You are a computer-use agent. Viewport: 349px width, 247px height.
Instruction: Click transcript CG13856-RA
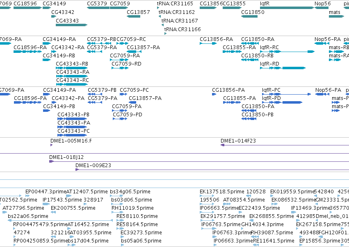click(x=208, y=43)
